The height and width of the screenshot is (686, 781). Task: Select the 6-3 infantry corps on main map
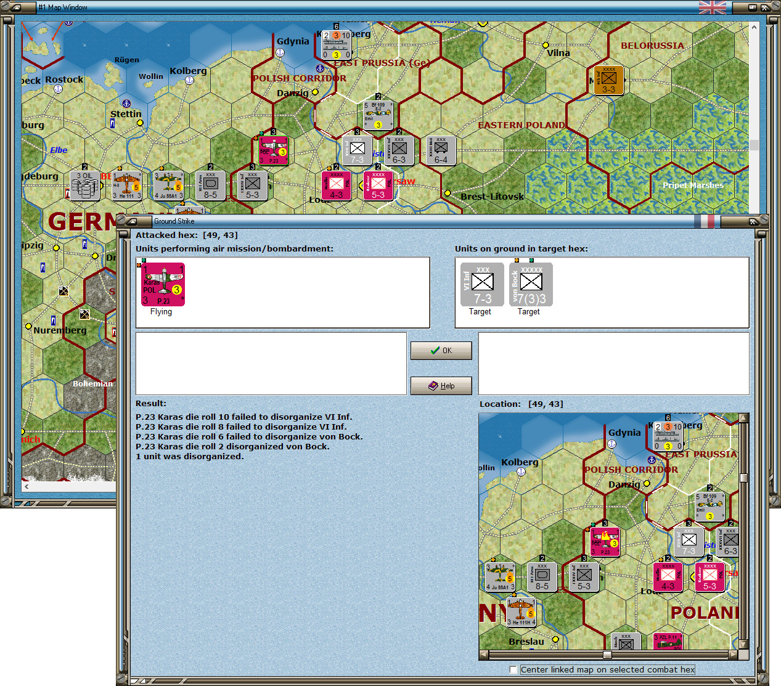399,150
